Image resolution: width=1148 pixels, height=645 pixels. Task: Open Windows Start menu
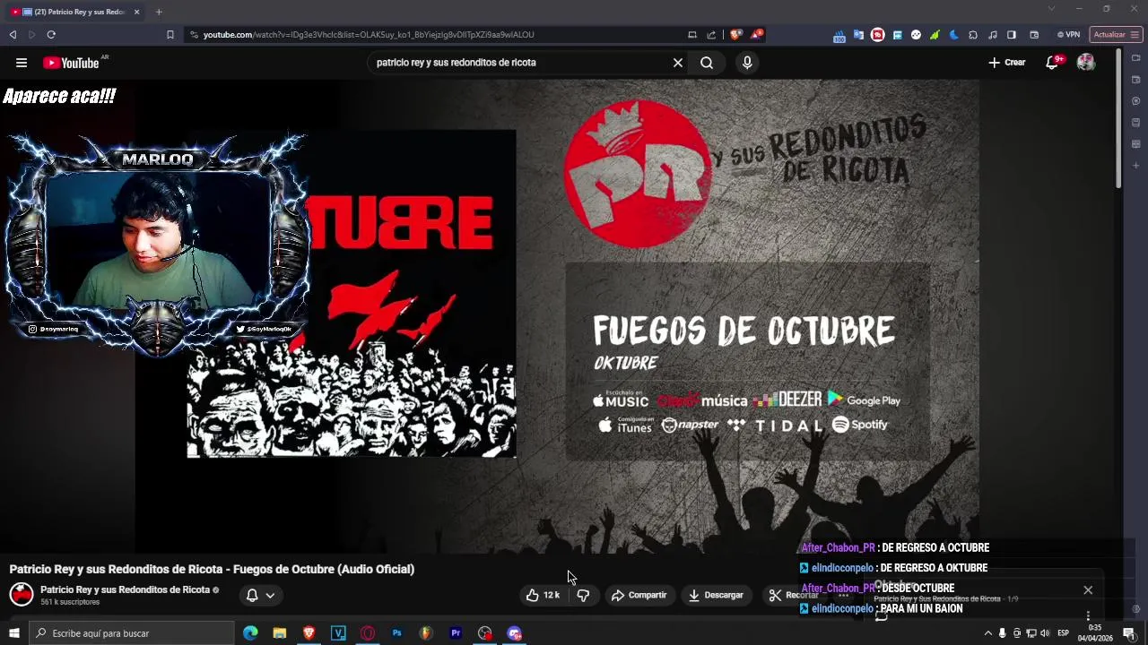[14, 633]
